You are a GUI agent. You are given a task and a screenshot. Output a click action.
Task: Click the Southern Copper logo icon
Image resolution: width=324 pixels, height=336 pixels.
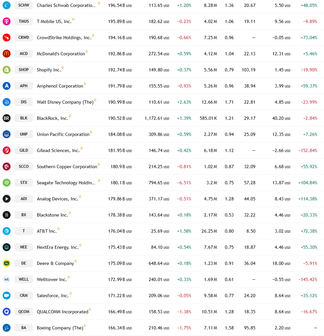click(x=7, y=167)
